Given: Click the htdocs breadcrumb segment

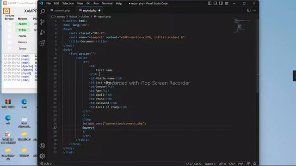Looking at the screenshot, I should (73, 17).
